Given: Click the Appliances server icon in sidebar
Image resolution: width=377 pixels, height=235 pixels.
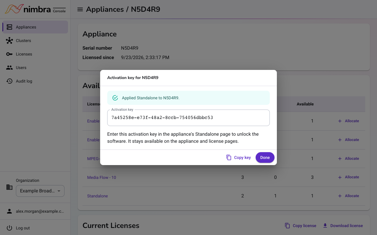Looking at the screenshot, I should 9,27.
